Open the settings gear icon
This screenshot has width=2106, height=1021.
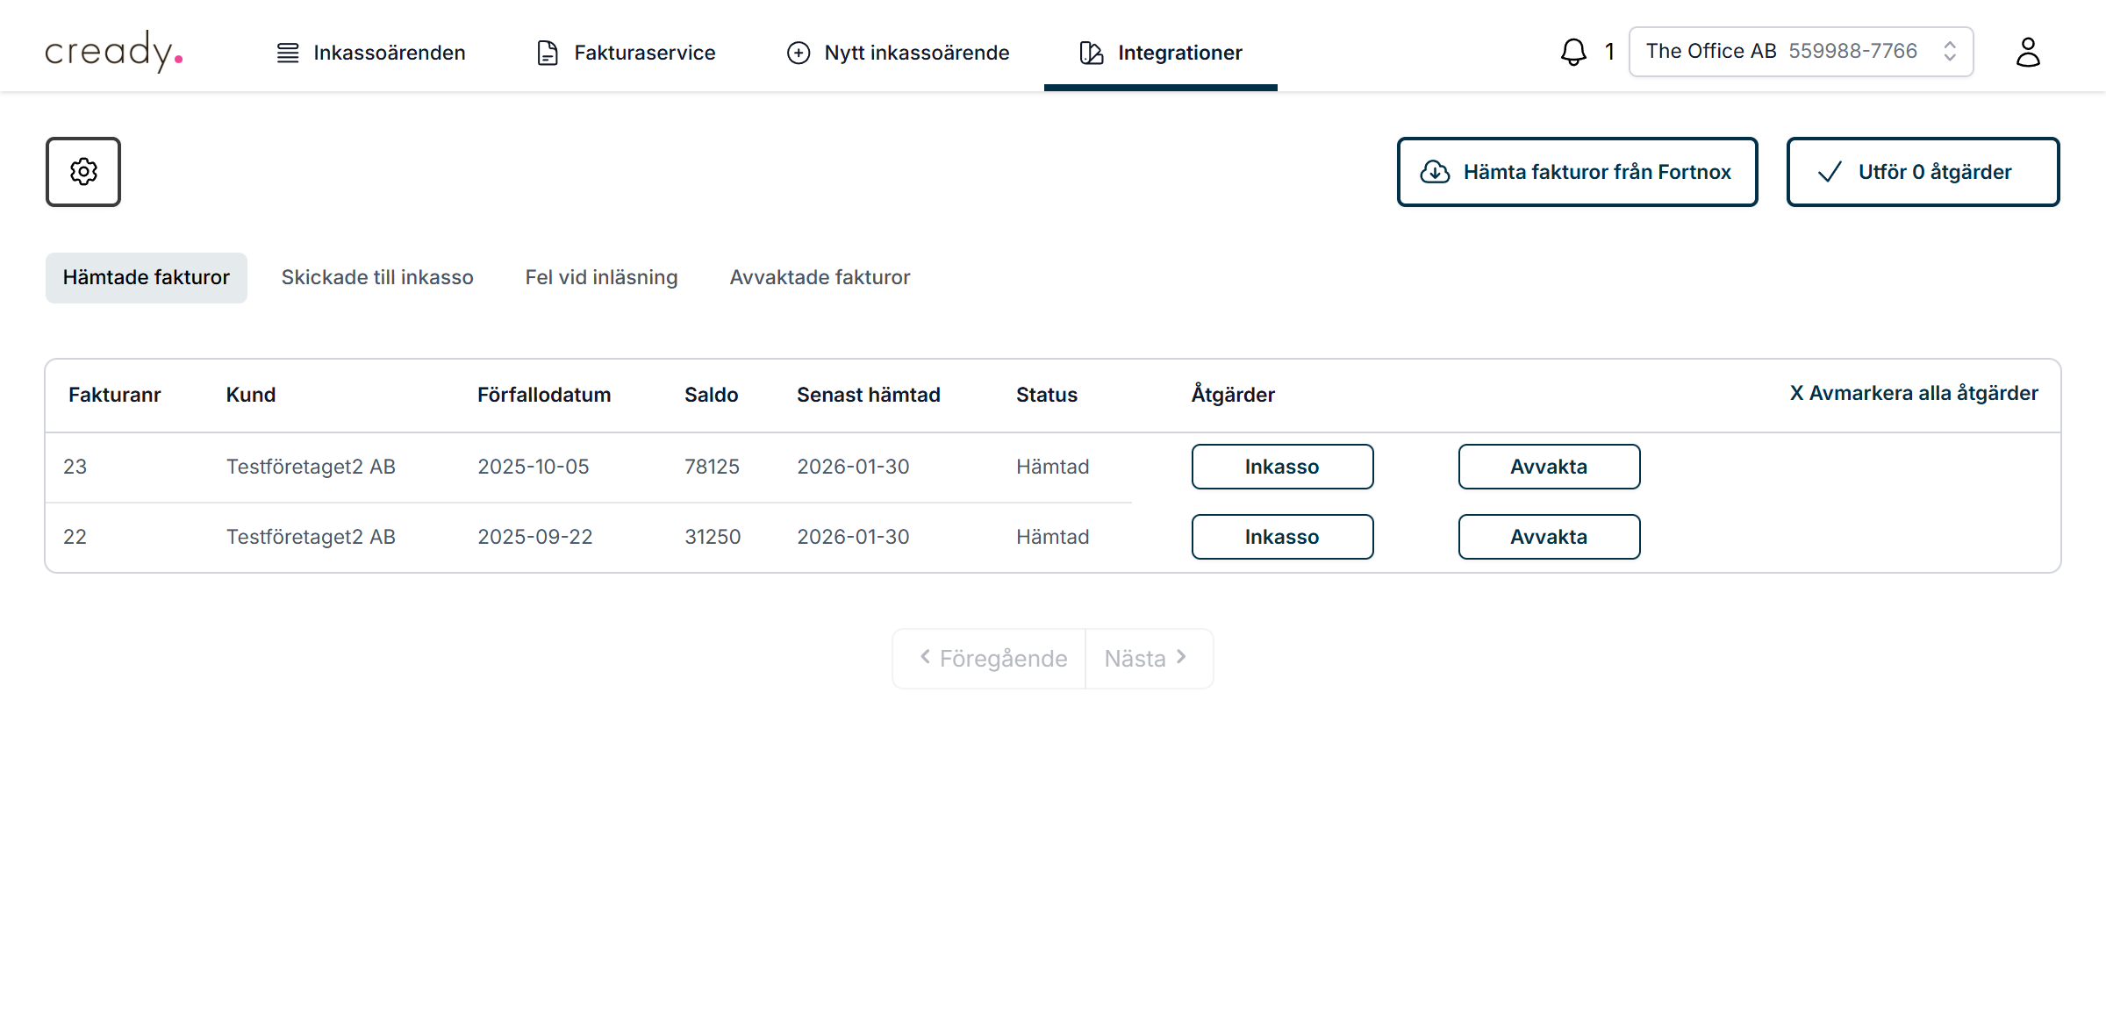(x=83, y=172)
